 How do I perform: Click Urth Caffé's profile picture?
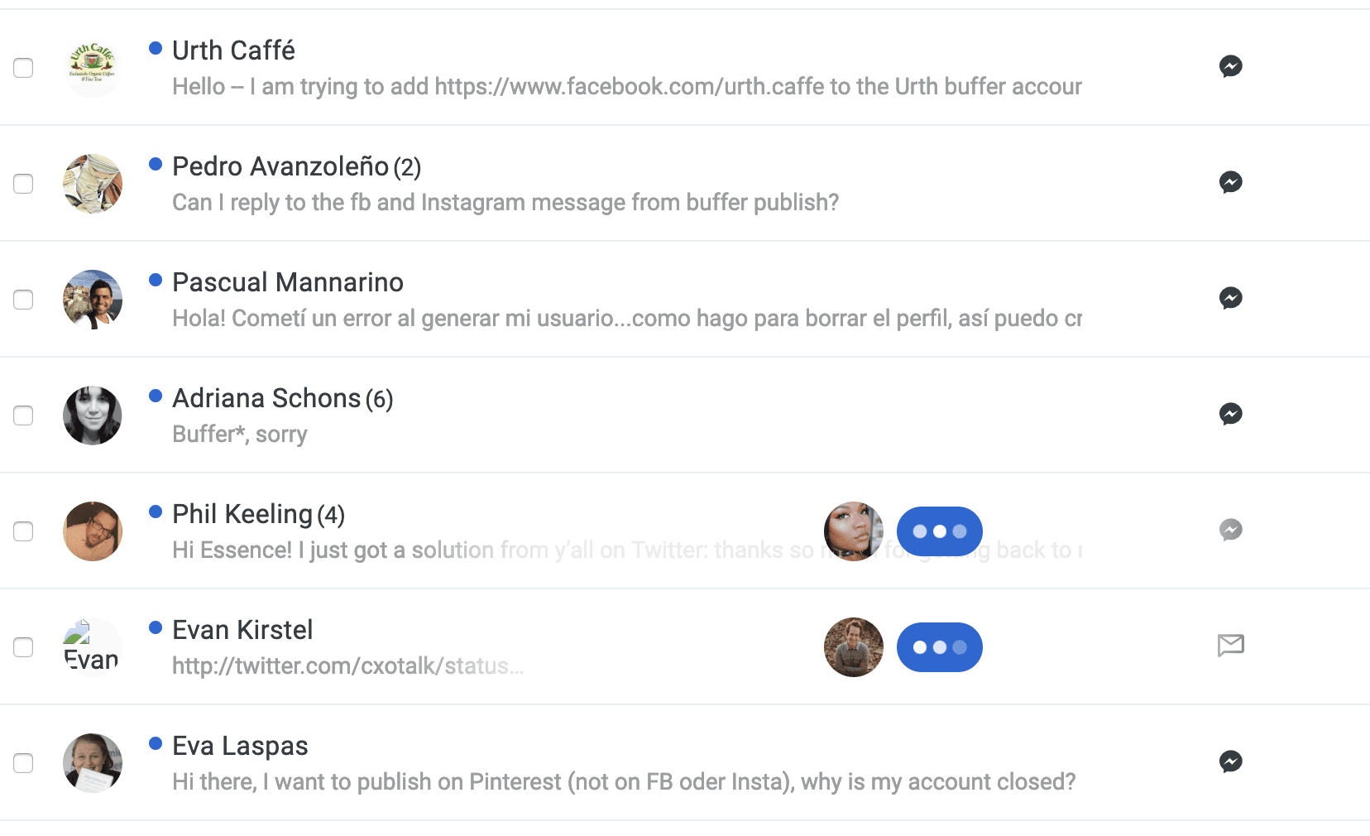coord(92,68)
